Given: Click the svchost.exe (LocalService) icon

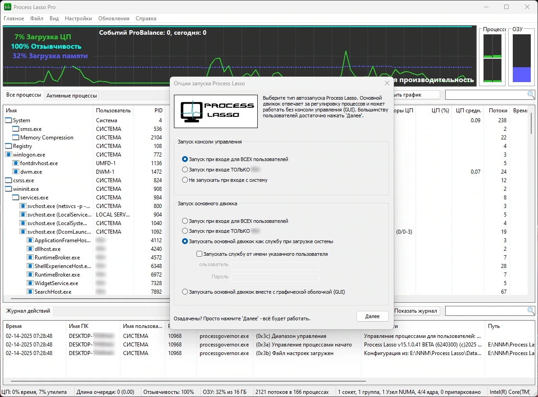Looking at the screenshot, I should tap(23, 215).
